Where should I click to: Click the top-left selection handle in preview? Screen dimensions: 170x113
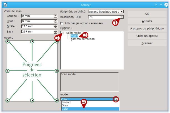click(x=8, y=41)
